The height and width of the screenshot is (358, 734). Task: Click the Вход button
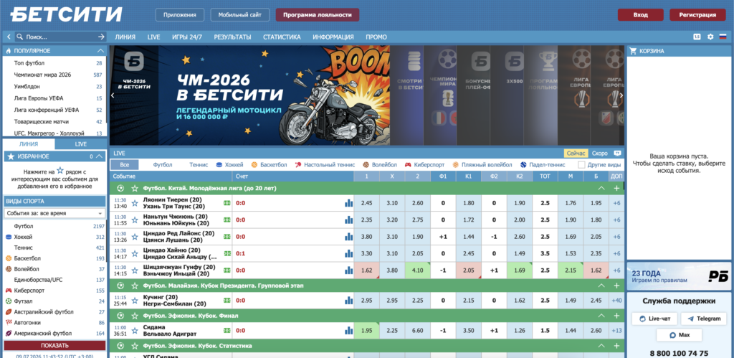coord(640,15)
